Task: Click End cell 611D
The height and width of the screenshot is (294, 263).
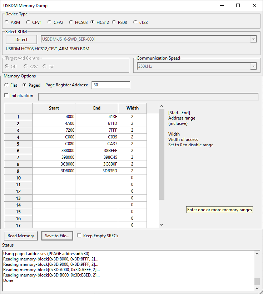Action: tap(97, 123)
